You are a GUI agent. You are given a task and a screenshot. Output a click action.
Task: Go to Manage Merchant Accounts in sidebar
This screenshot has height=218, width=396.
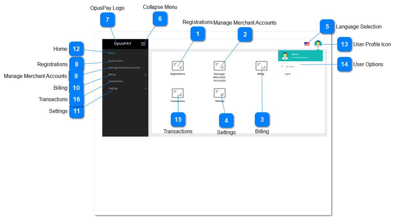tap(124, 68)
